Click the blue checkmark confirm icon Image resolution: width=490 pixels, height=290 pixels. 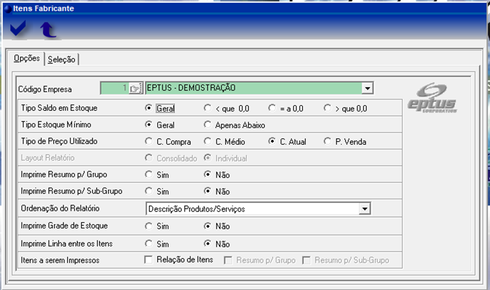[18, 28]
